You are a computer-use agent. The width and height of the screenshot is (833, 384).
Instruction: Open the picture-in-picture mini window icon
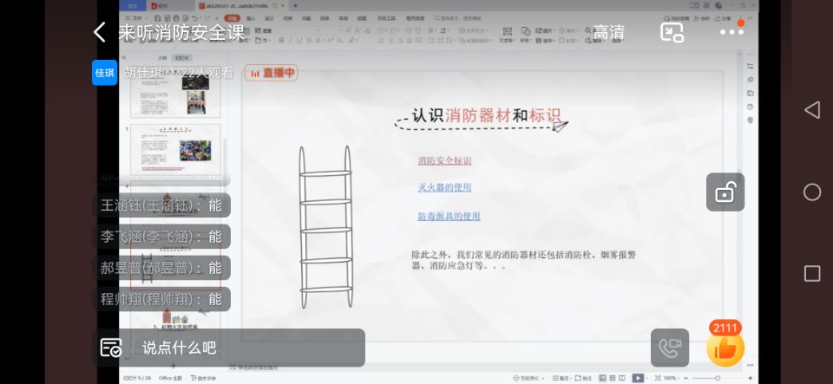[x=672, y=32]
